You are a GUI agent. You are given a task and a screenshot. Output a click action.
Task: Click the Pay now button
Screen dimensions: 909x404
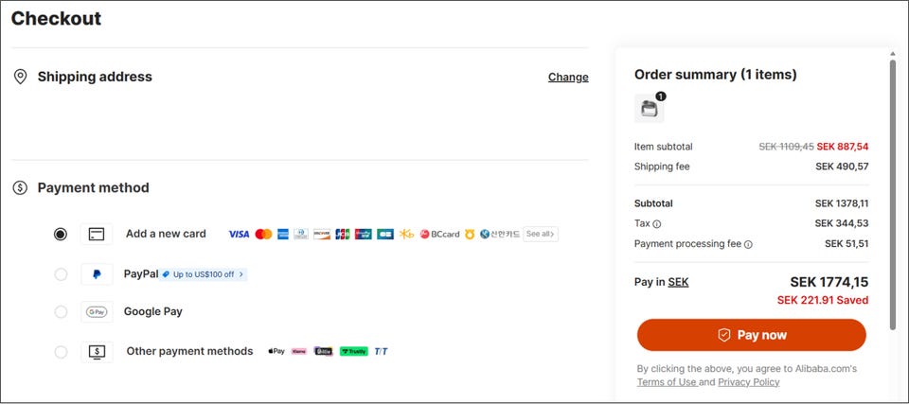tap(751, 335)
